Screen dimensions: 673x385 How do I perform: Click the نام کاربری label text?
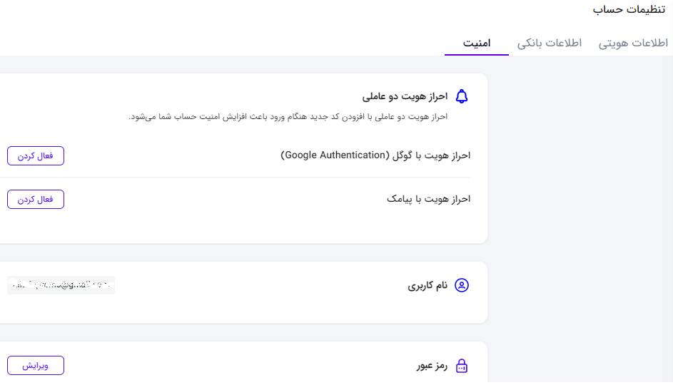click(427, 285)
